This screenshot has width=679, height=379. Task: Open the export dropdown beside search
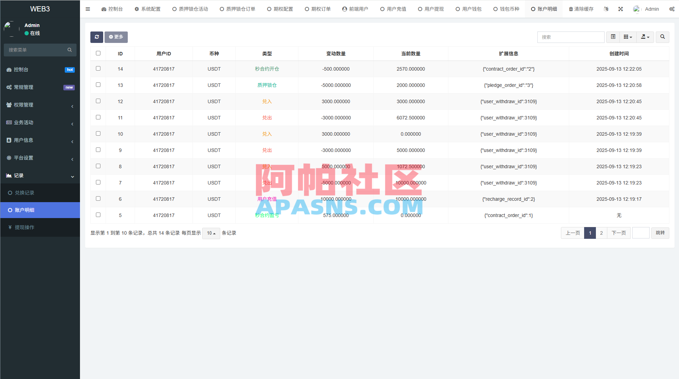(x=645, y=37)
